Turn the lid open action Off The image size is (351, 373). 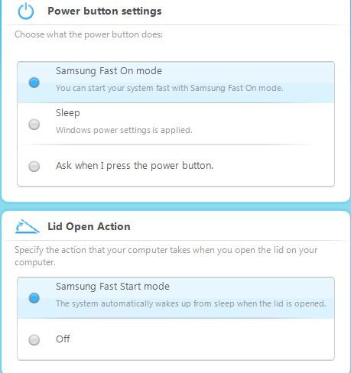pos(34,339)
